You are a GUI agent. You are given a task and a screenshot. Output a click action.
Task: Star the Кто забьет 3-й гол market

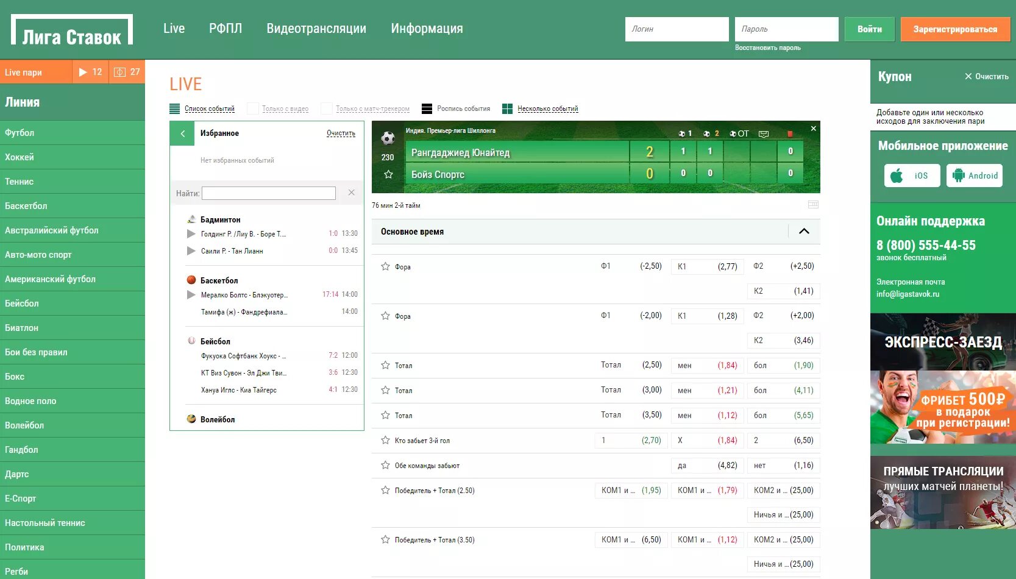[385, 440]
